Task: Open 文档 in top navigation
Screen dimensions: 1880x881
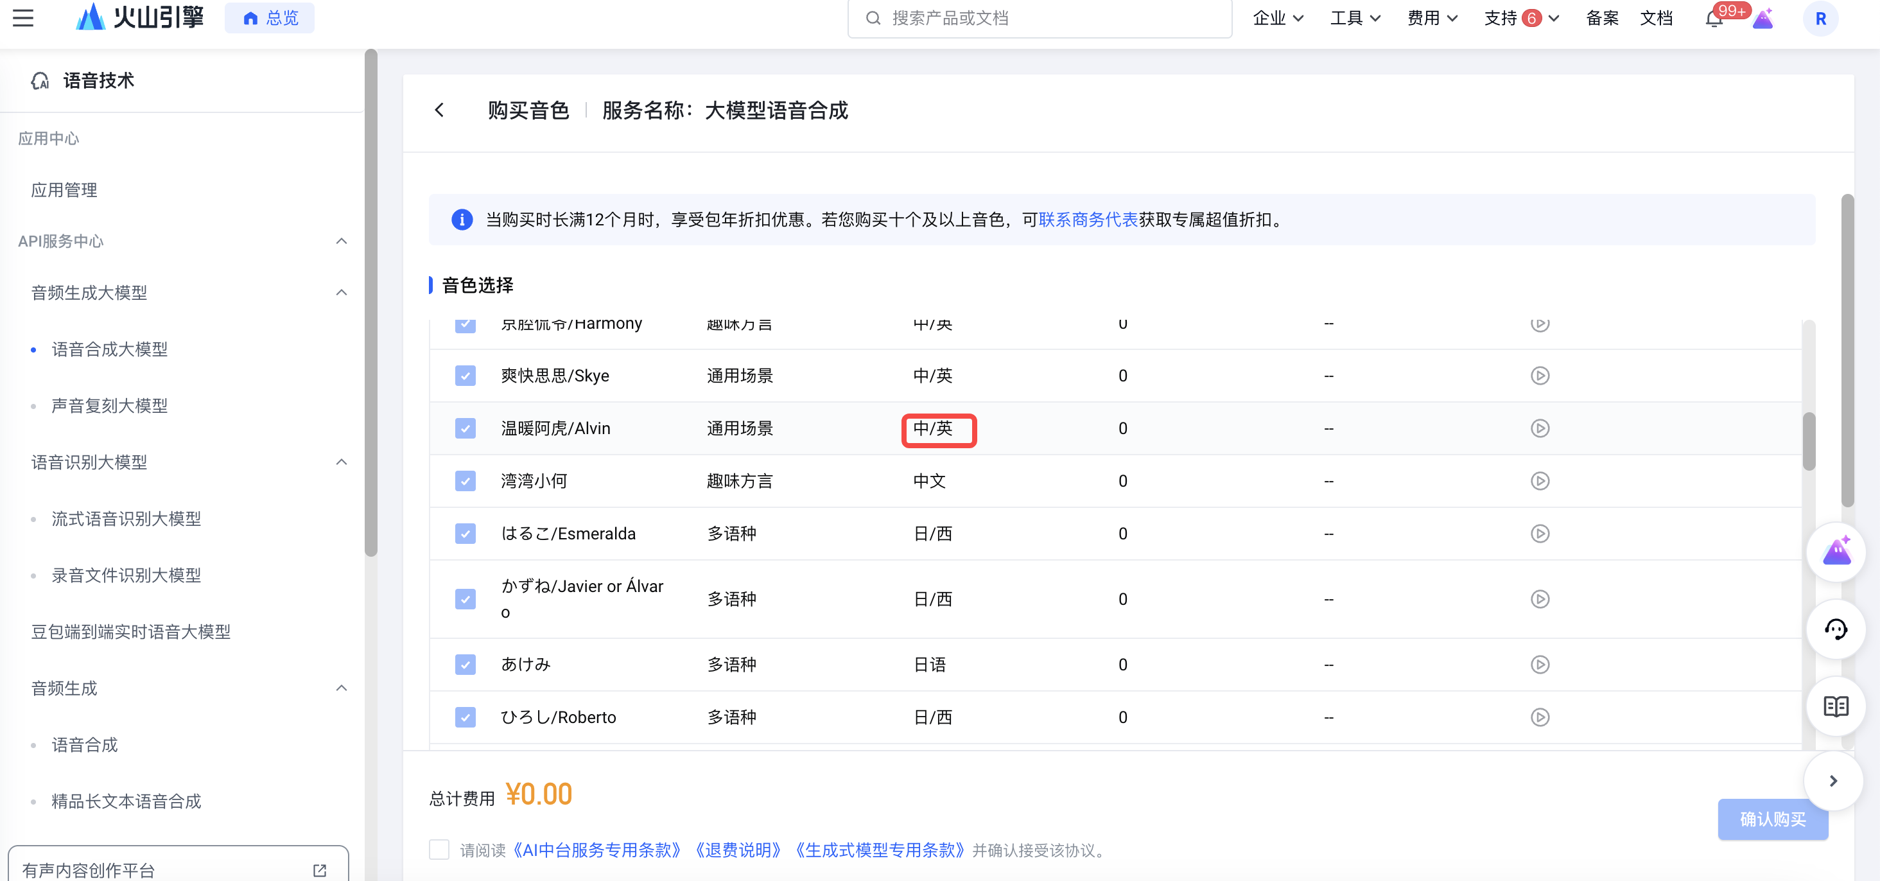Action: 1656,18
